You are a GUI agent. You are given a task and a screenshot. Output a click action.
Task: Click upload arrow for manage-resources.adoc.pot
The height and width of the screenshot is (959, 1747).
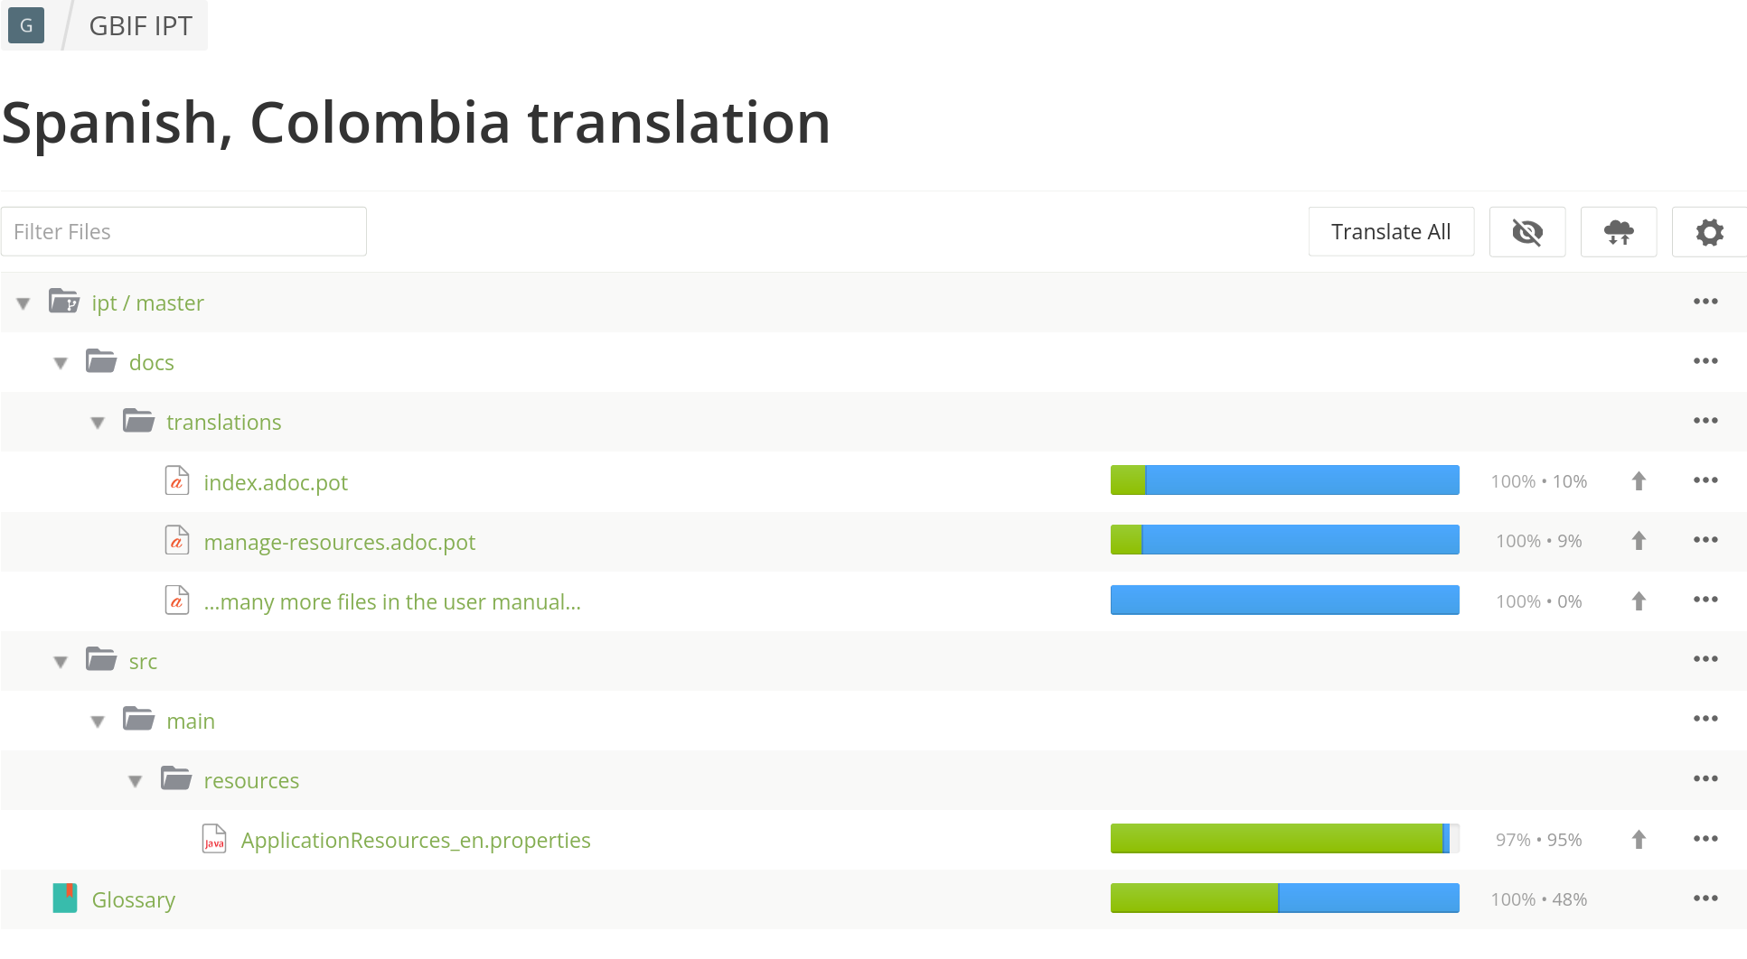click(x=1639, y=541)
